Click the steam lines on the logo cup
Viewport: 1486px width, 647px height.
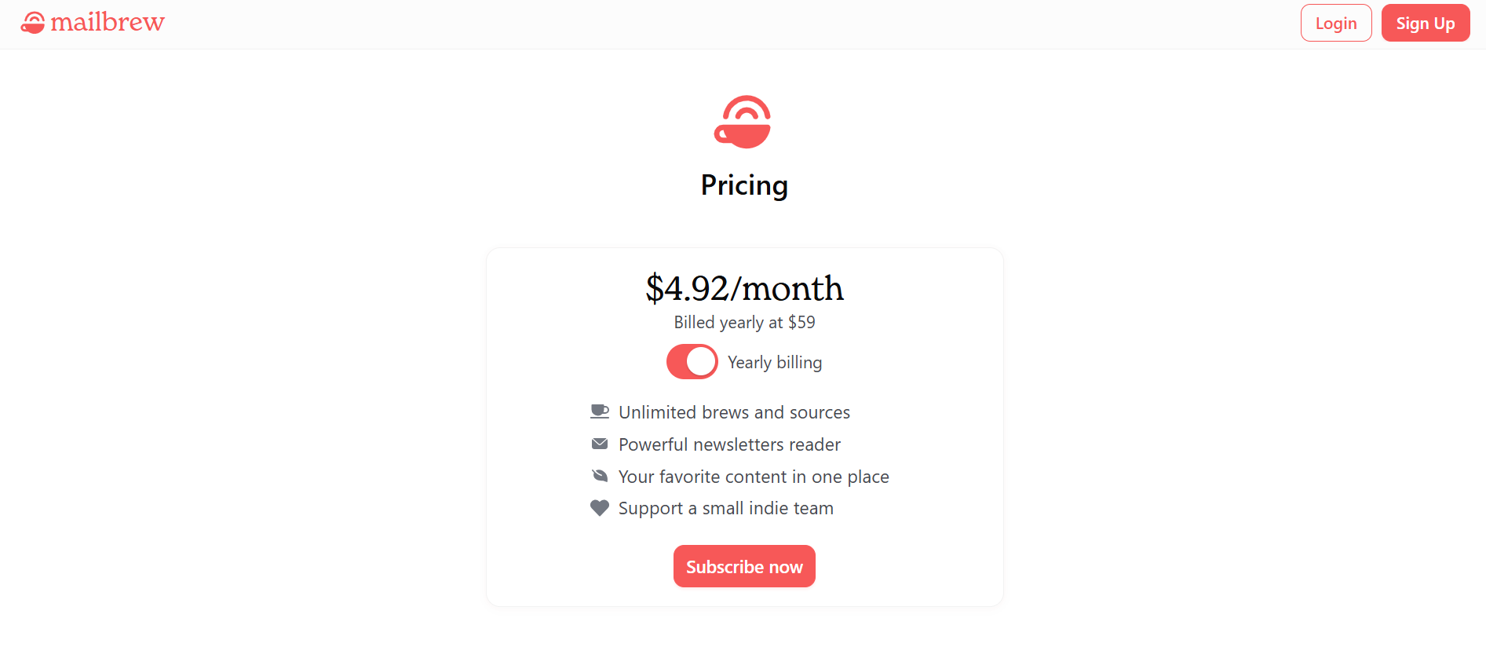coord(35,16)
